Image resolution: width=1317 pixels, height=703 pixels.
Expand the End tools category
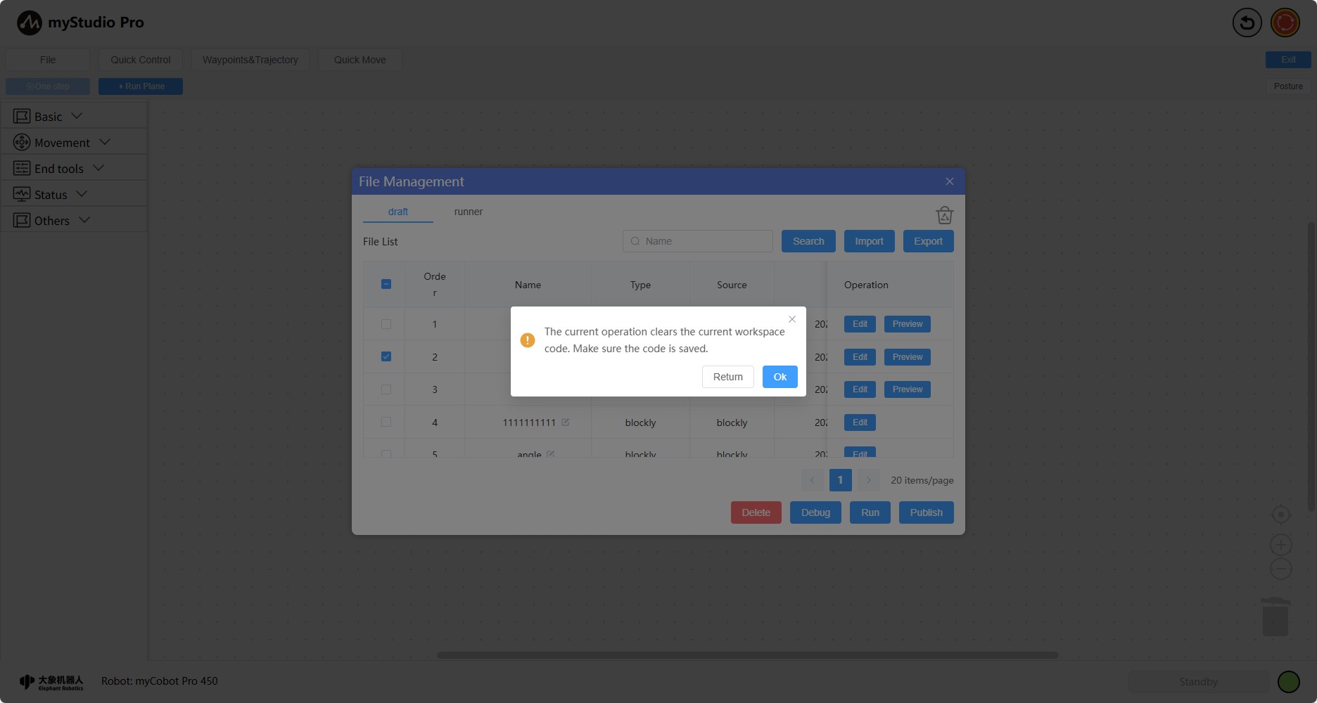pyautogui.click(x=59, y=169)
